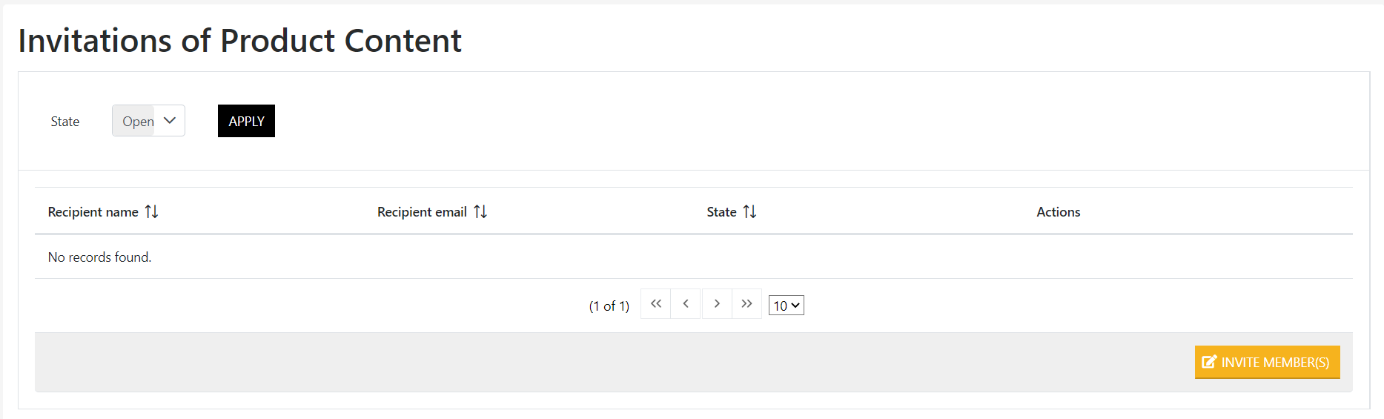Image resolution: width=1384 pixels, height=419 pixels.
Task: Go to the next page of results
Action: pyautogui.click(x=717, y=304)
